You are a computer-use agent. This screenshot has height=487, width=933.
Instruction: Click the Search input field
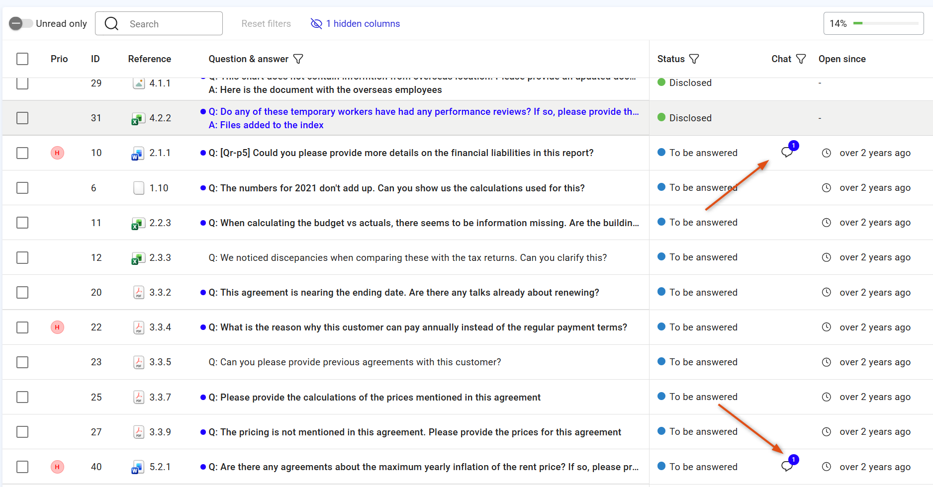point(159,23)
